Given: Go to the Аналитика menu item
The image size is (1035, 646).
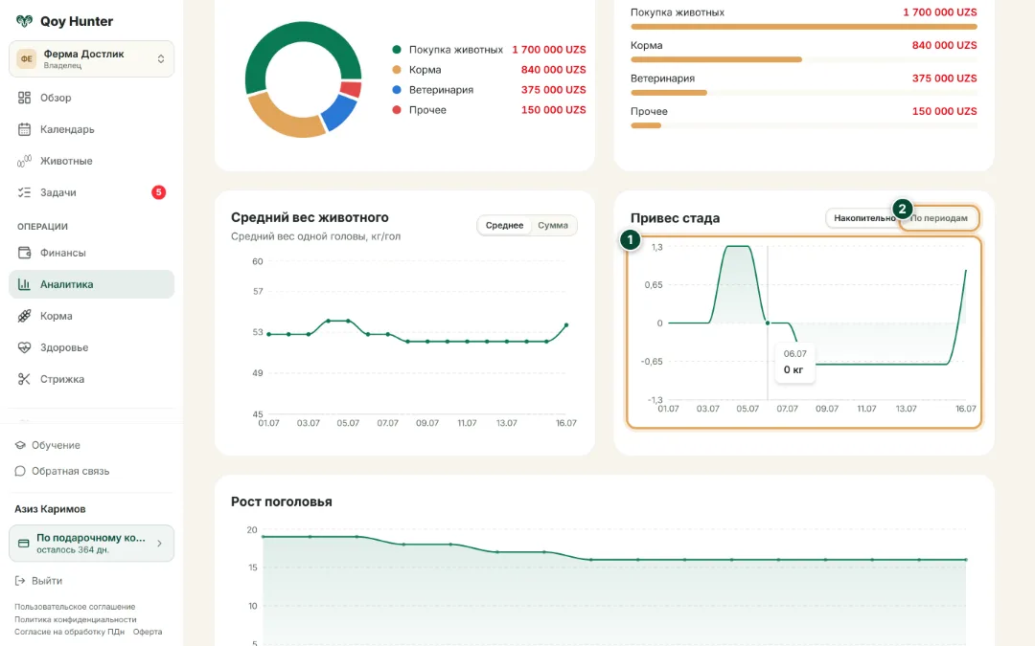Looking at the screenshot, I should (x=92, y=284).
